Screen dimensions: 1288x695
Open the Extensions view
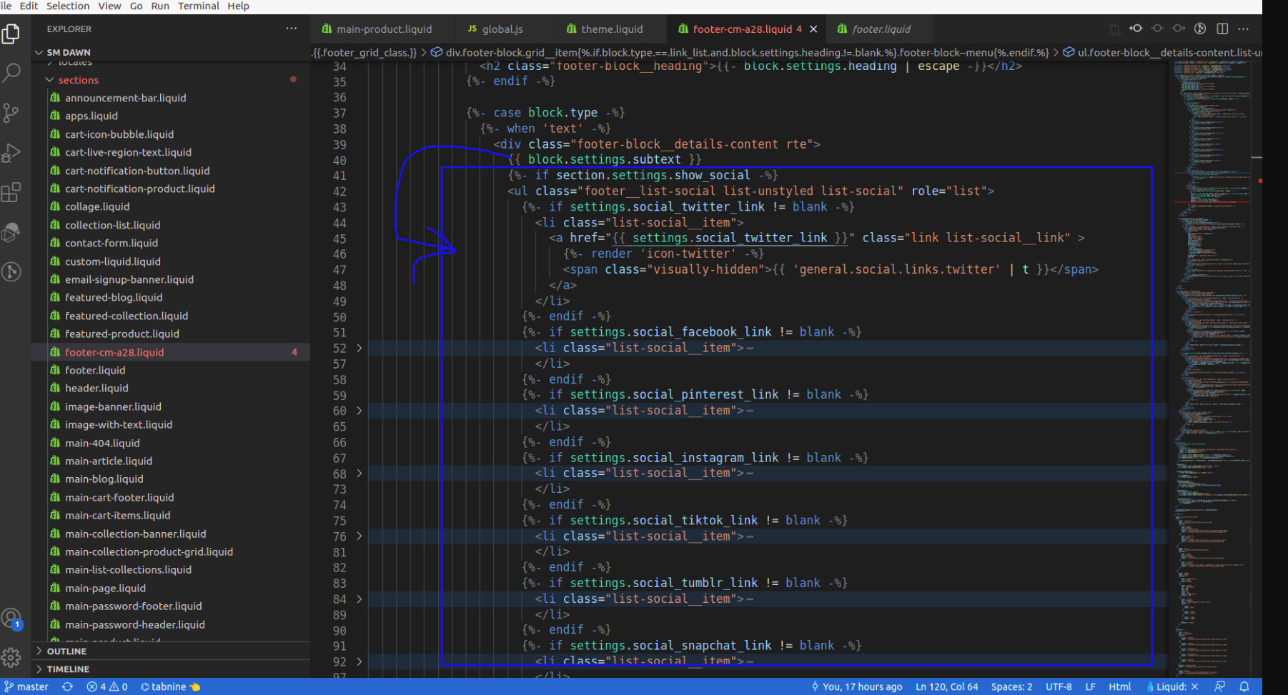(11, 192)
